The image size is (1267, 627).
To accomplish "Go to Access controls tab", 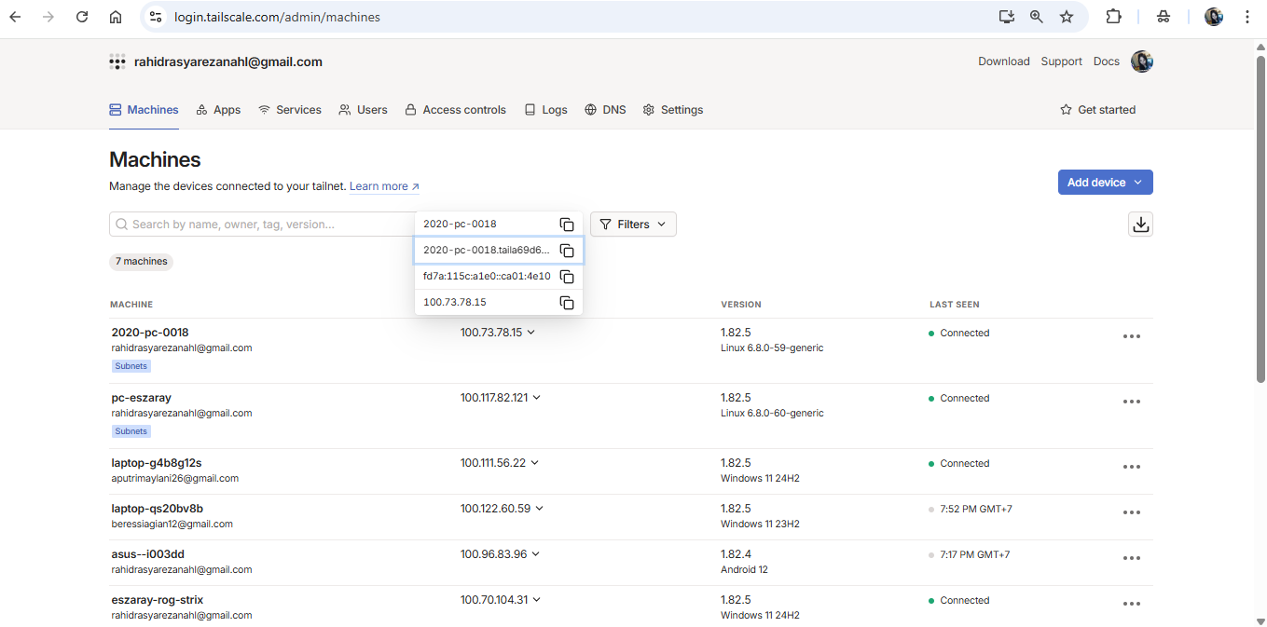I will click(x=455, y=110).
